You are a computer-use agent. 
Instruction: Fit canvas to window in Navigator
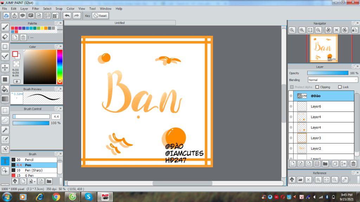pyautogui.click(x=310, y=30)
